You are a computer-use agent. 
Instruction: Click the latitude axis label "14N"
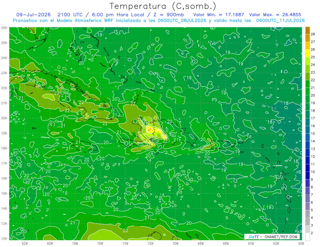coord(4,208)
